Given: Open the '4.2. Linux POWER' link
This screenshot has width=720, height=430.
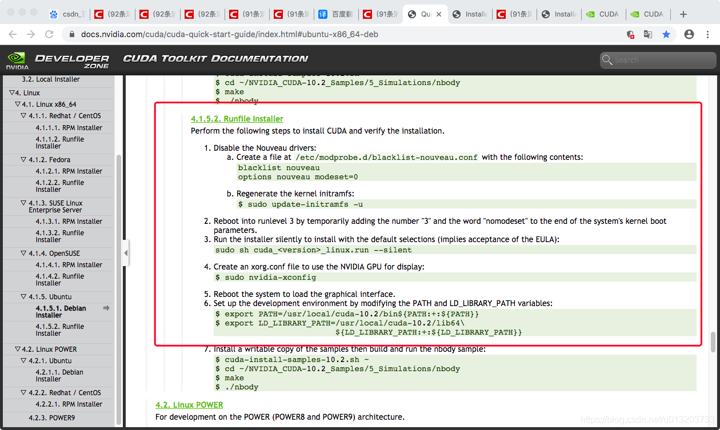Looking at the screenshot, I should click(x=189, y=404).
